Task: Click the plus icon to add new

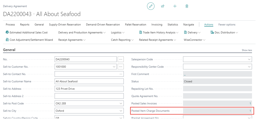Action: 175,6
